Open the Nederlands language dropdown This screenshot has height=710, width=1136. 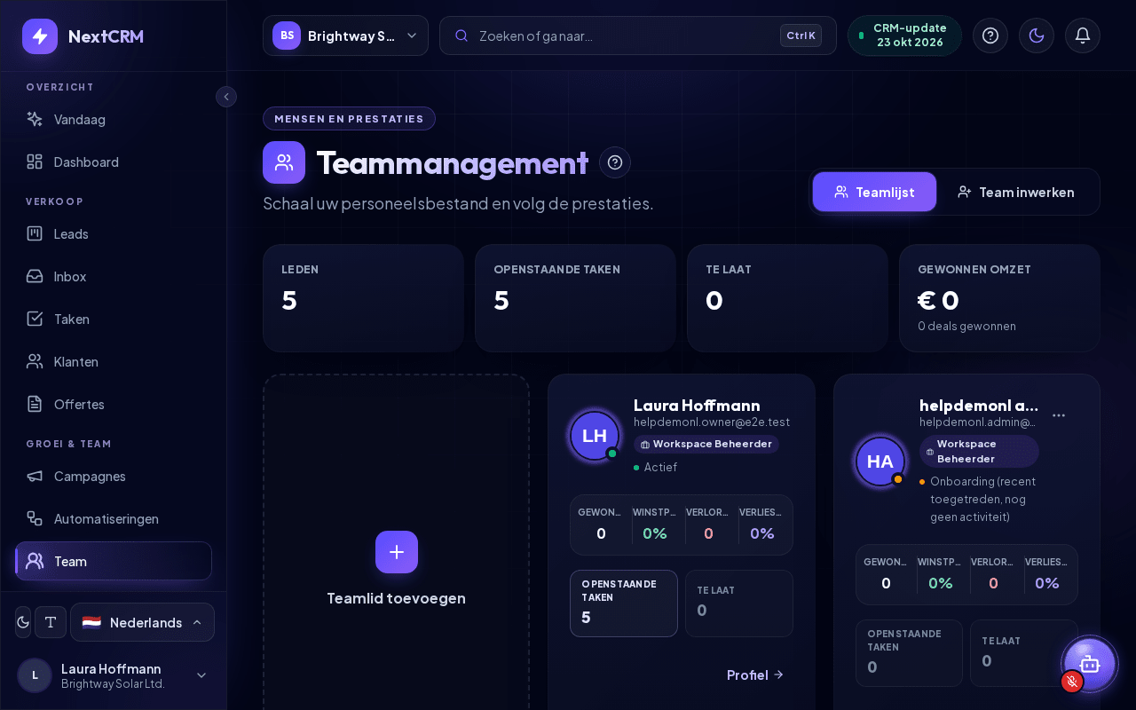click(142, 622)
